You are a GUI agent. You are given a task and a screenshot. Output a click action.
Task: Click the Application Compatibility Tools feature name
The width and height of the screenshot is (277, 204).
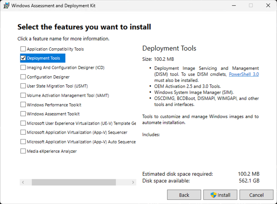[x=55, y=49]
